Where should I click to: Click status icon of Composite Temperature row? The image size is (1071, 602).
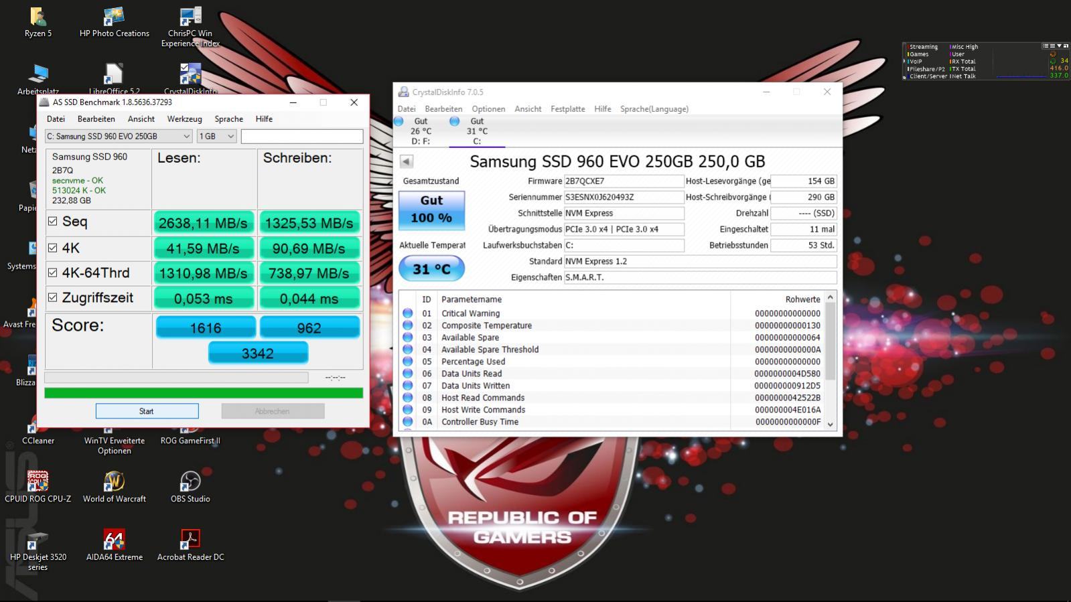point(407,325)
